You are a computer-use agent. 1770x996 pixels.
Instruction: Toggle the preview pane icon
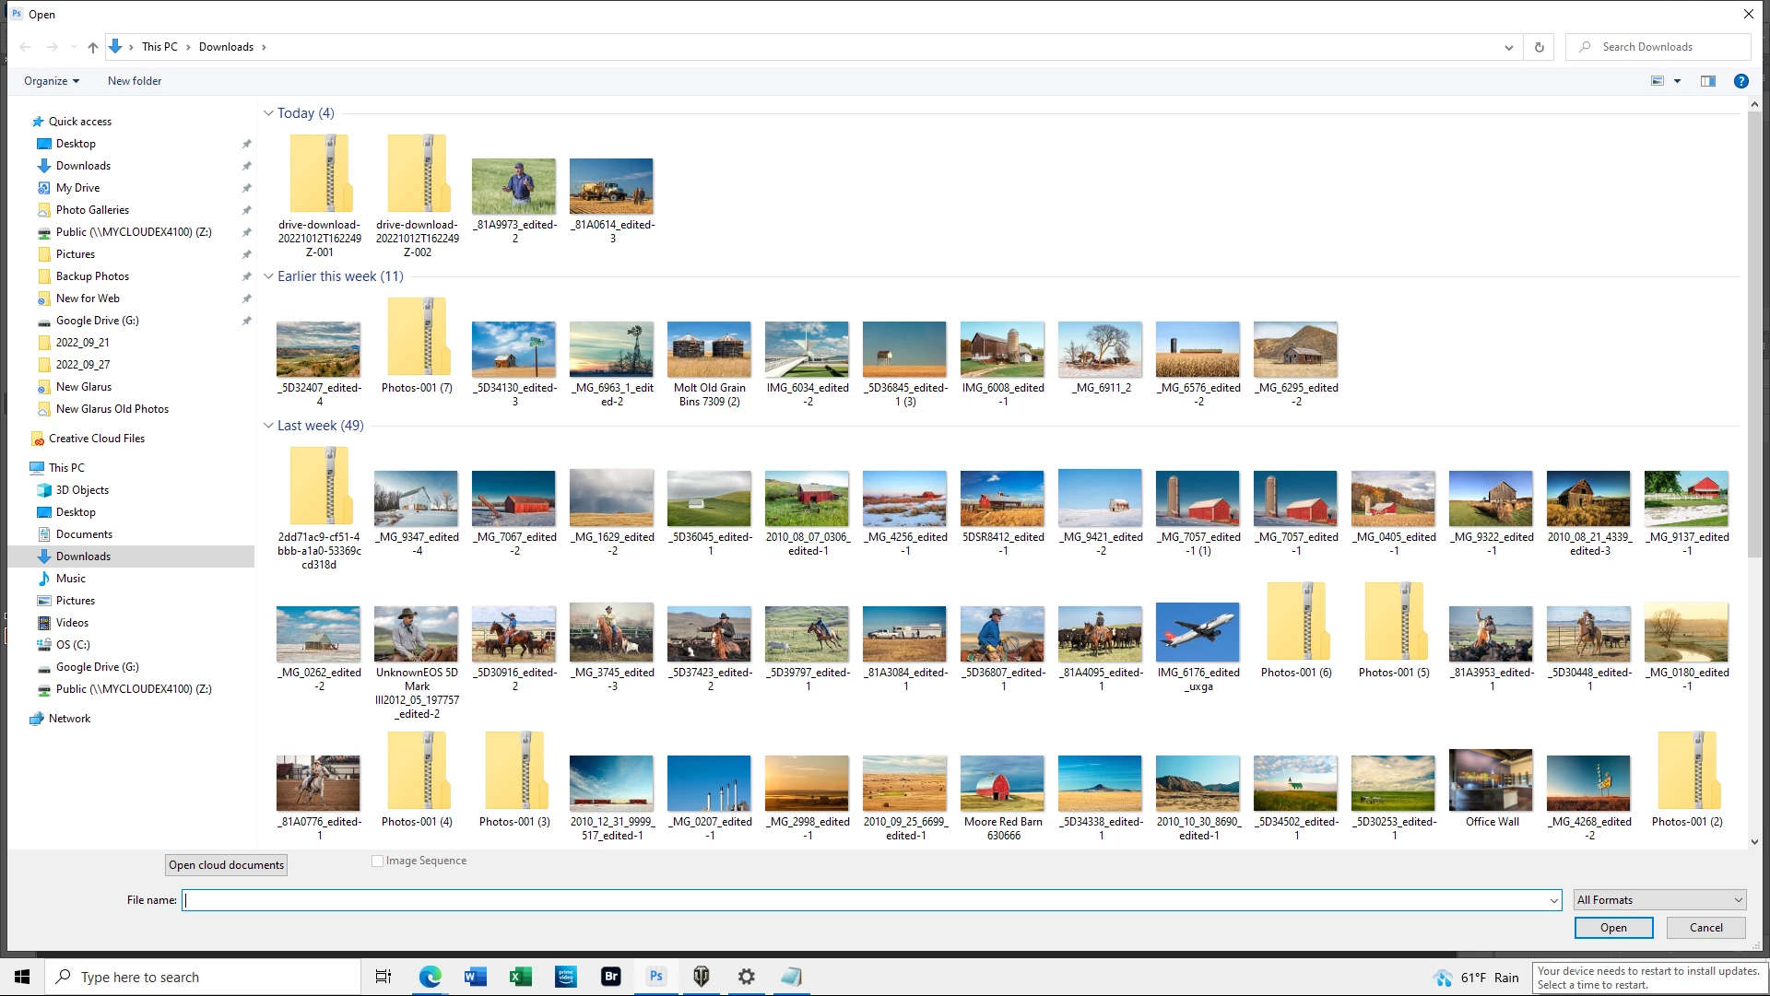point(1707,81)
